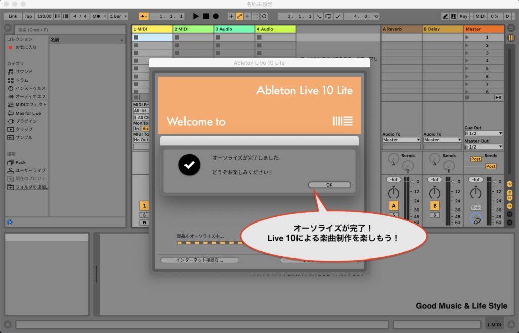
Task: Toggle track 1 activator button
Action: pos(144,206)
